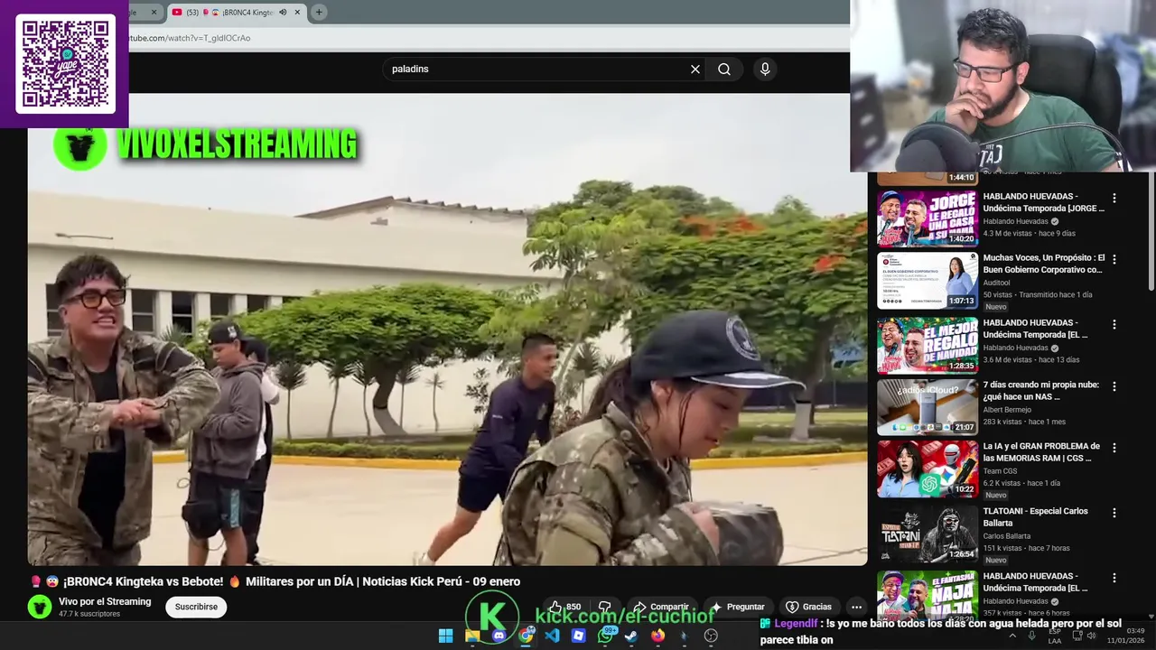1156x650 pixels.
Task: Open File Explorer from the taskbar
Action: [x=471, y=636]
